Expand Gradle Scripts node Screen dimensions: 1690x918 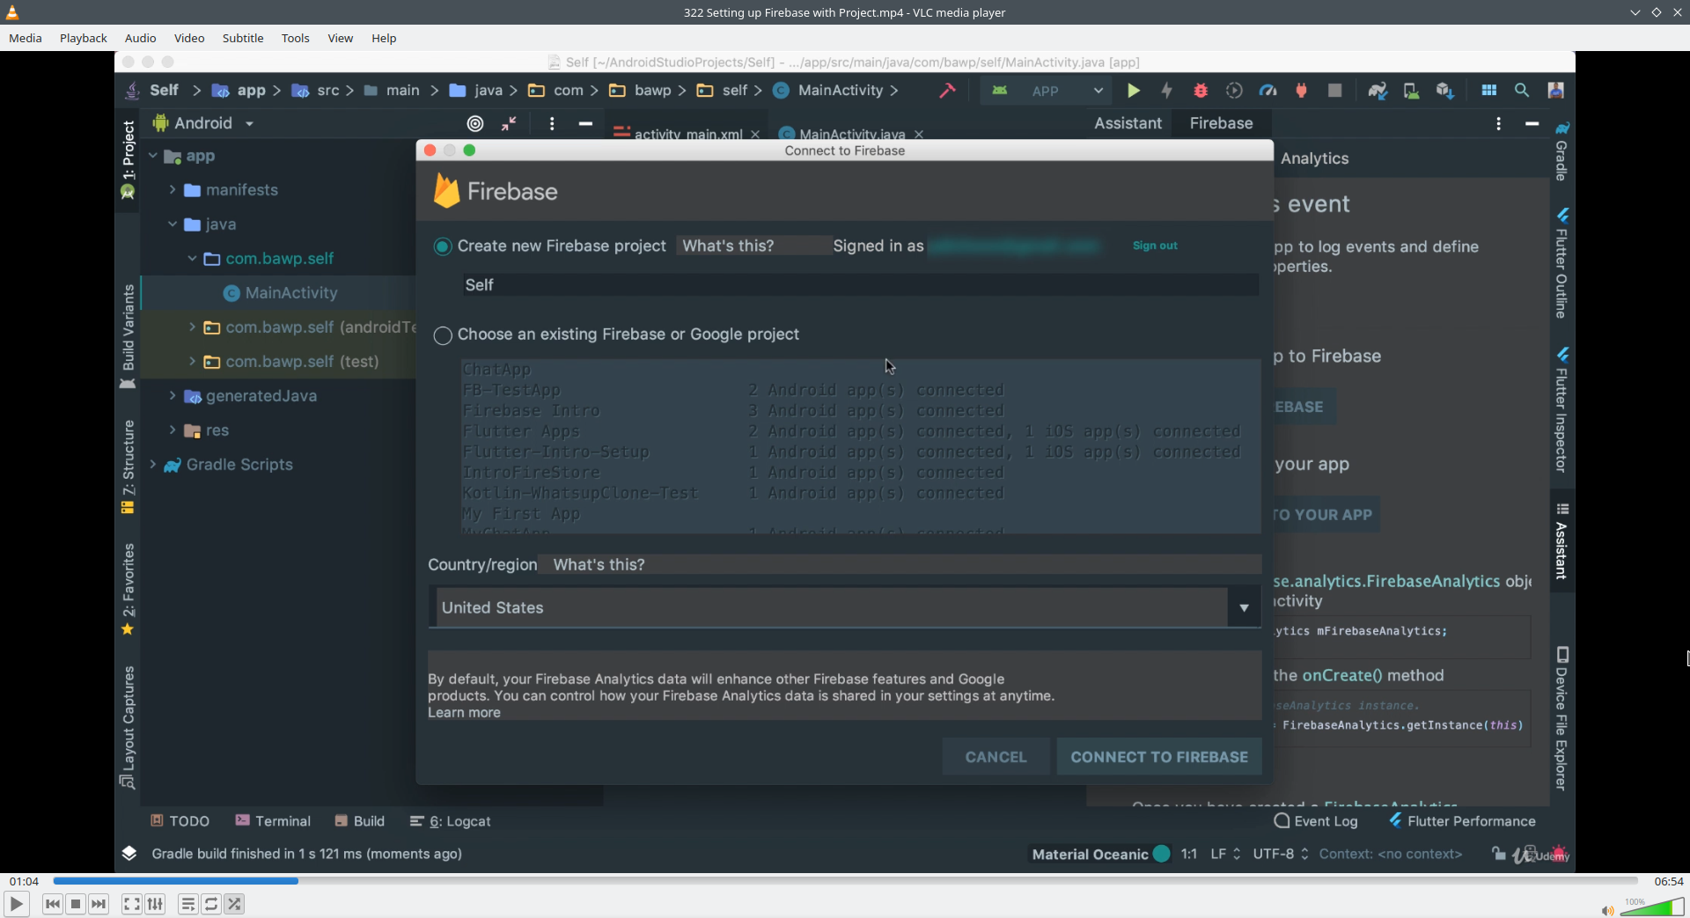click(153, 465)
